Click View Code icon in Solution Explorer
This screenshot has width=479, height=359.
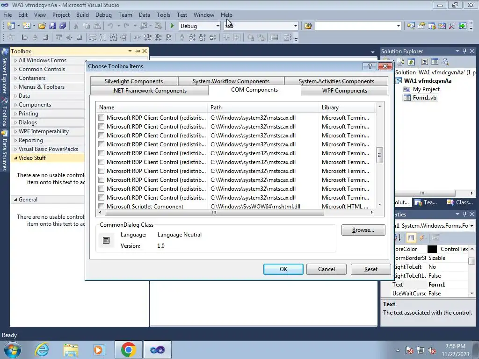click(x=425, y=62)
